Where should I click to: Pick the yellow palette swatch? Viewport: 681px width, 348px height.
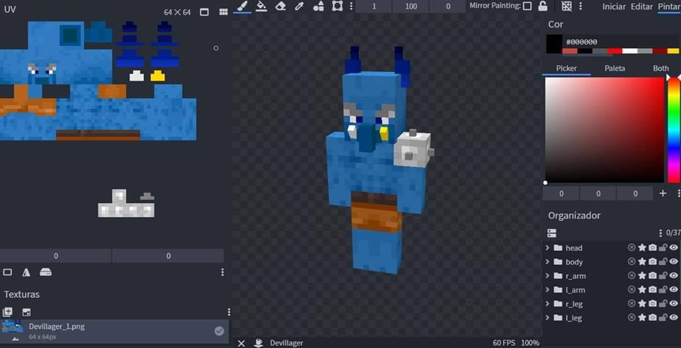tap(673, 51)
